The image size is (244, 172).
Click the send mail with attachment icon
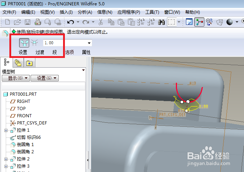48,22
